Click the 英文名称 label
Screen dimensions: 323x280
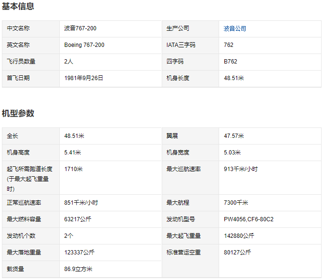pyautogui.click(x=18, y=45)
